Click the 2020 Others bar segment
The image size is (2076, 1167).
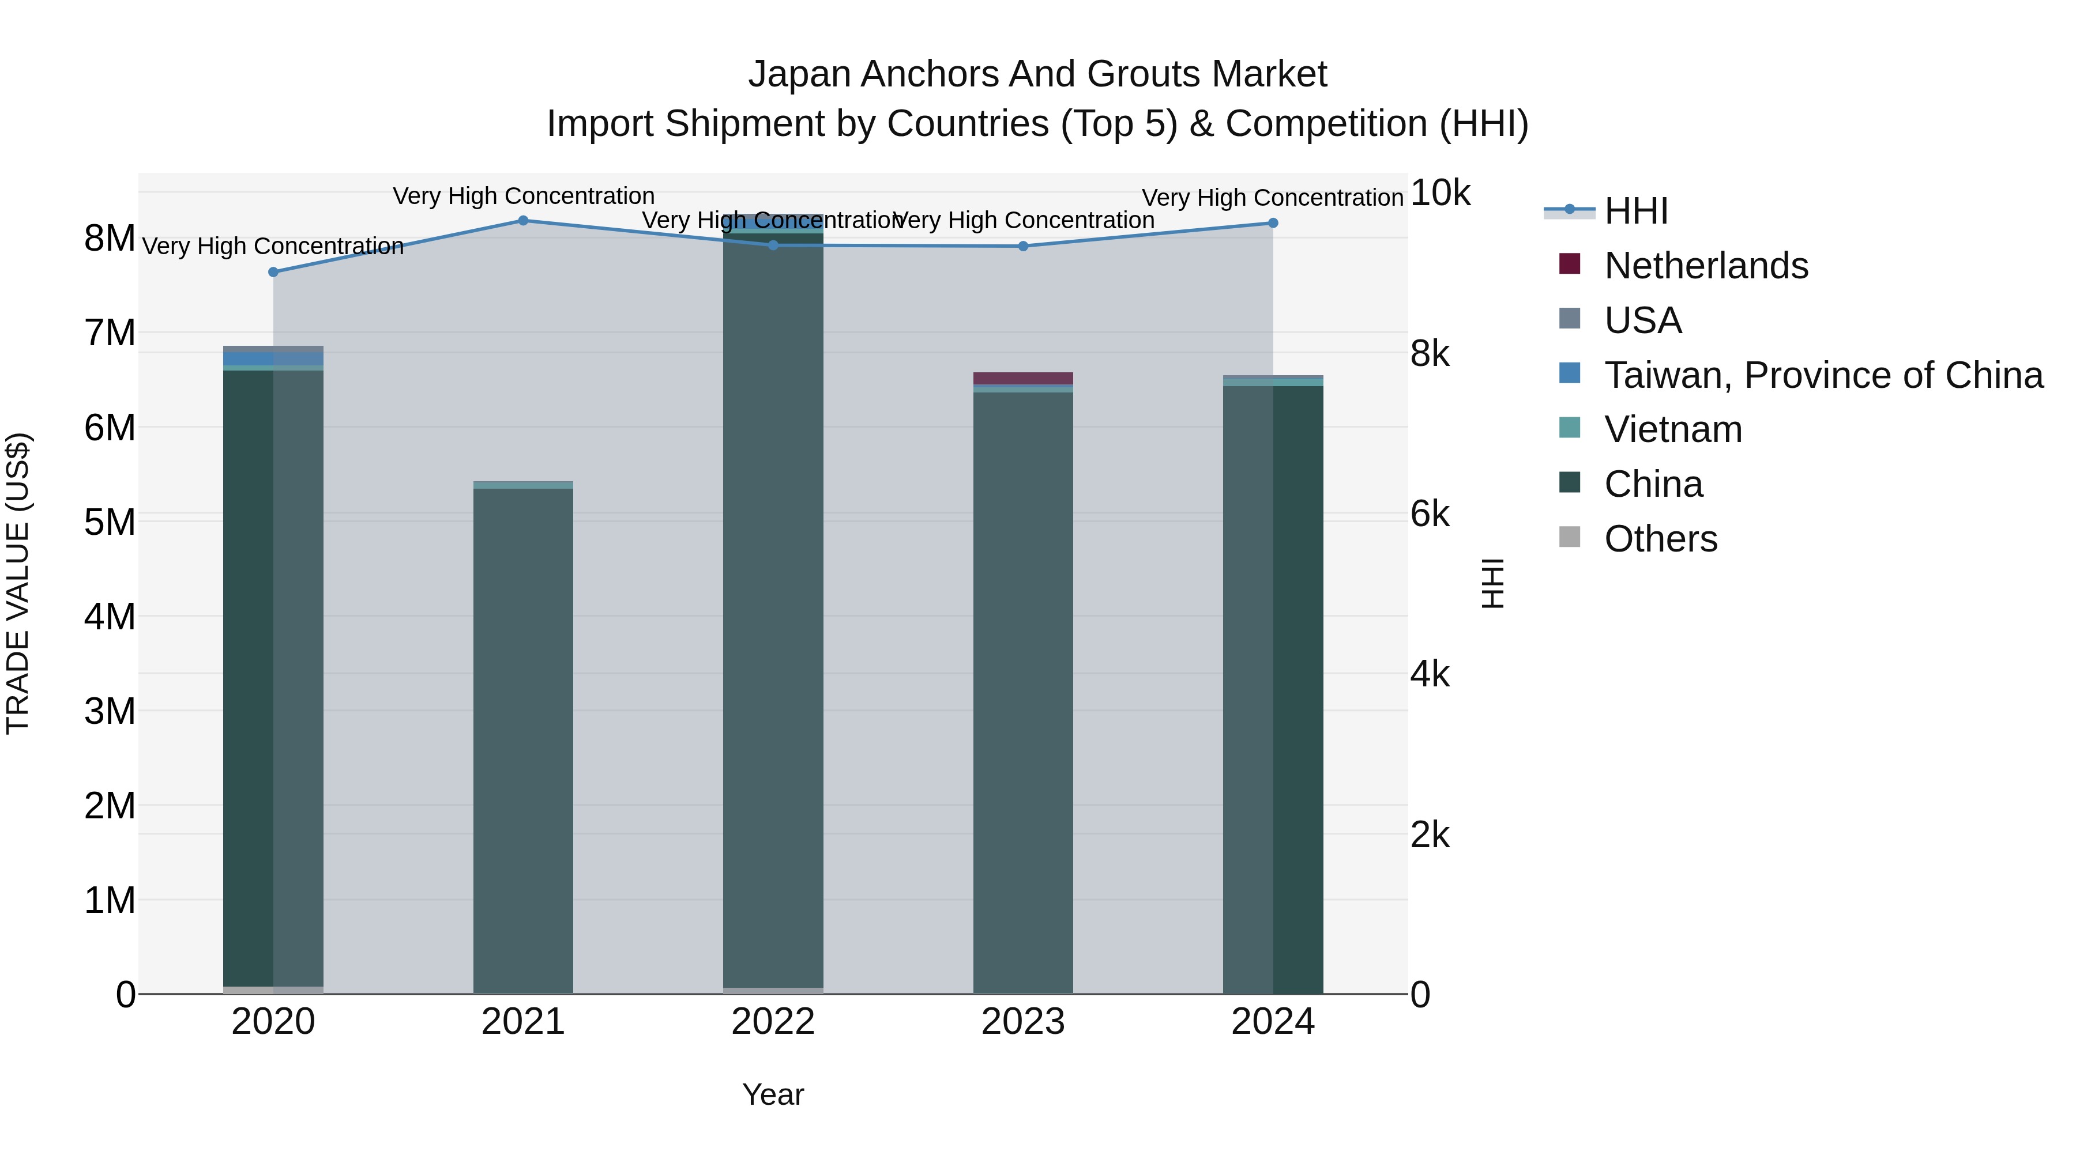click(x=273, y=990)
